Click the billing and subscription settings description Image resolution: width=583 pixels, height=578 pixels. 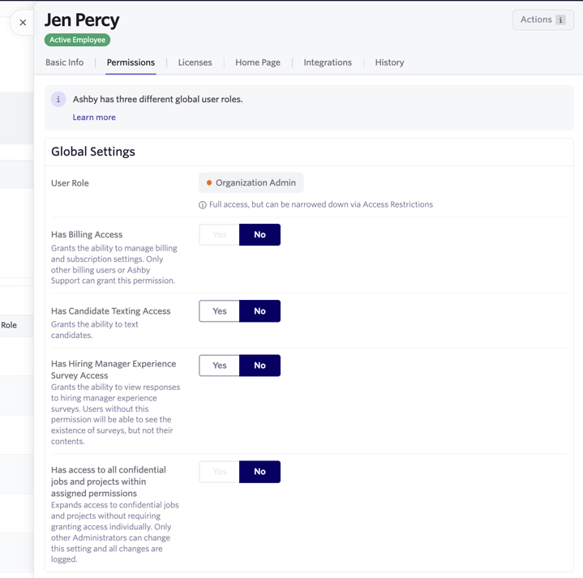pyautogui.click(x=114, y=264)
